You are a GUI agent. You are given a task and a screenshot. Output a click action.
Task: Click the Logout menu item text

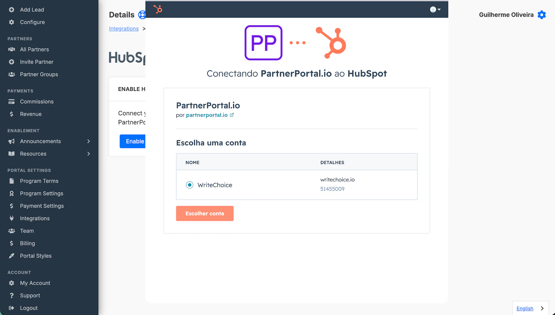pyautogui.click(x=29, y=308)
